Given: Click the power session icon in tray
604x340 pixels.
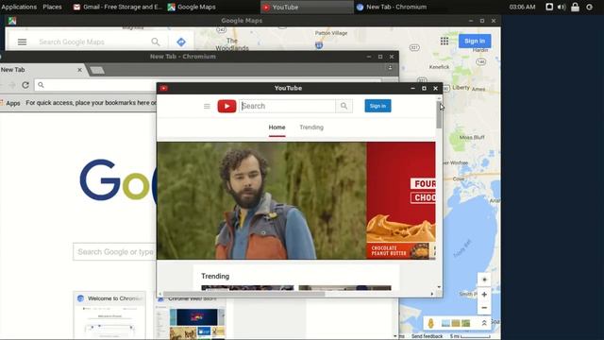Looking at the screenshot, I should click(589, 7).
